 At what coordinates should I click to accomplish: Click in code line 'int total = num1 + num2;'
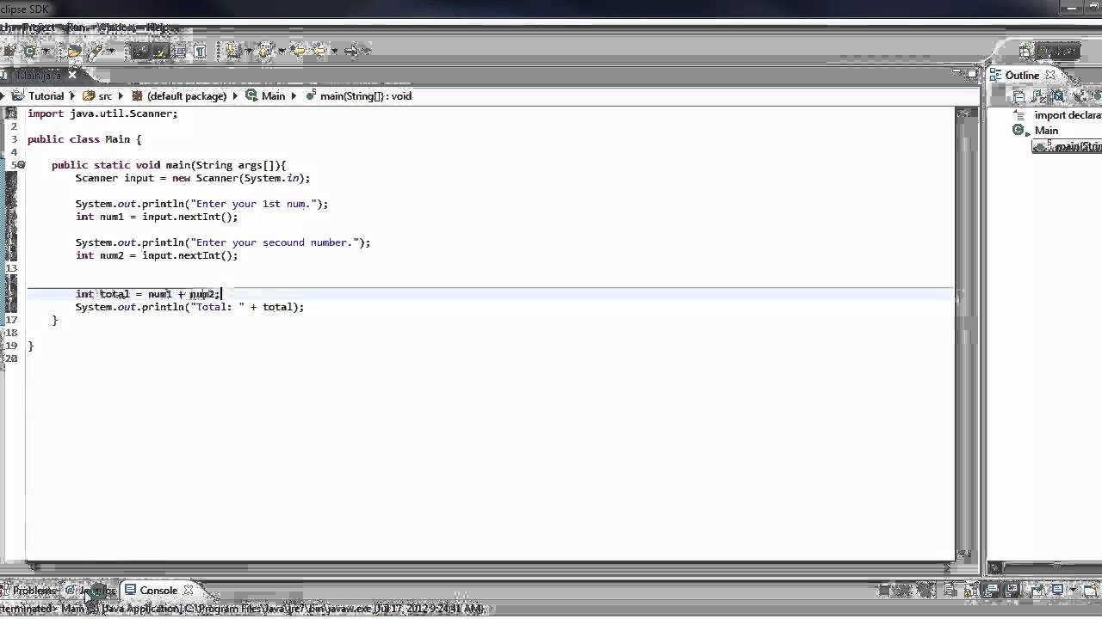[x=147, y=294]
